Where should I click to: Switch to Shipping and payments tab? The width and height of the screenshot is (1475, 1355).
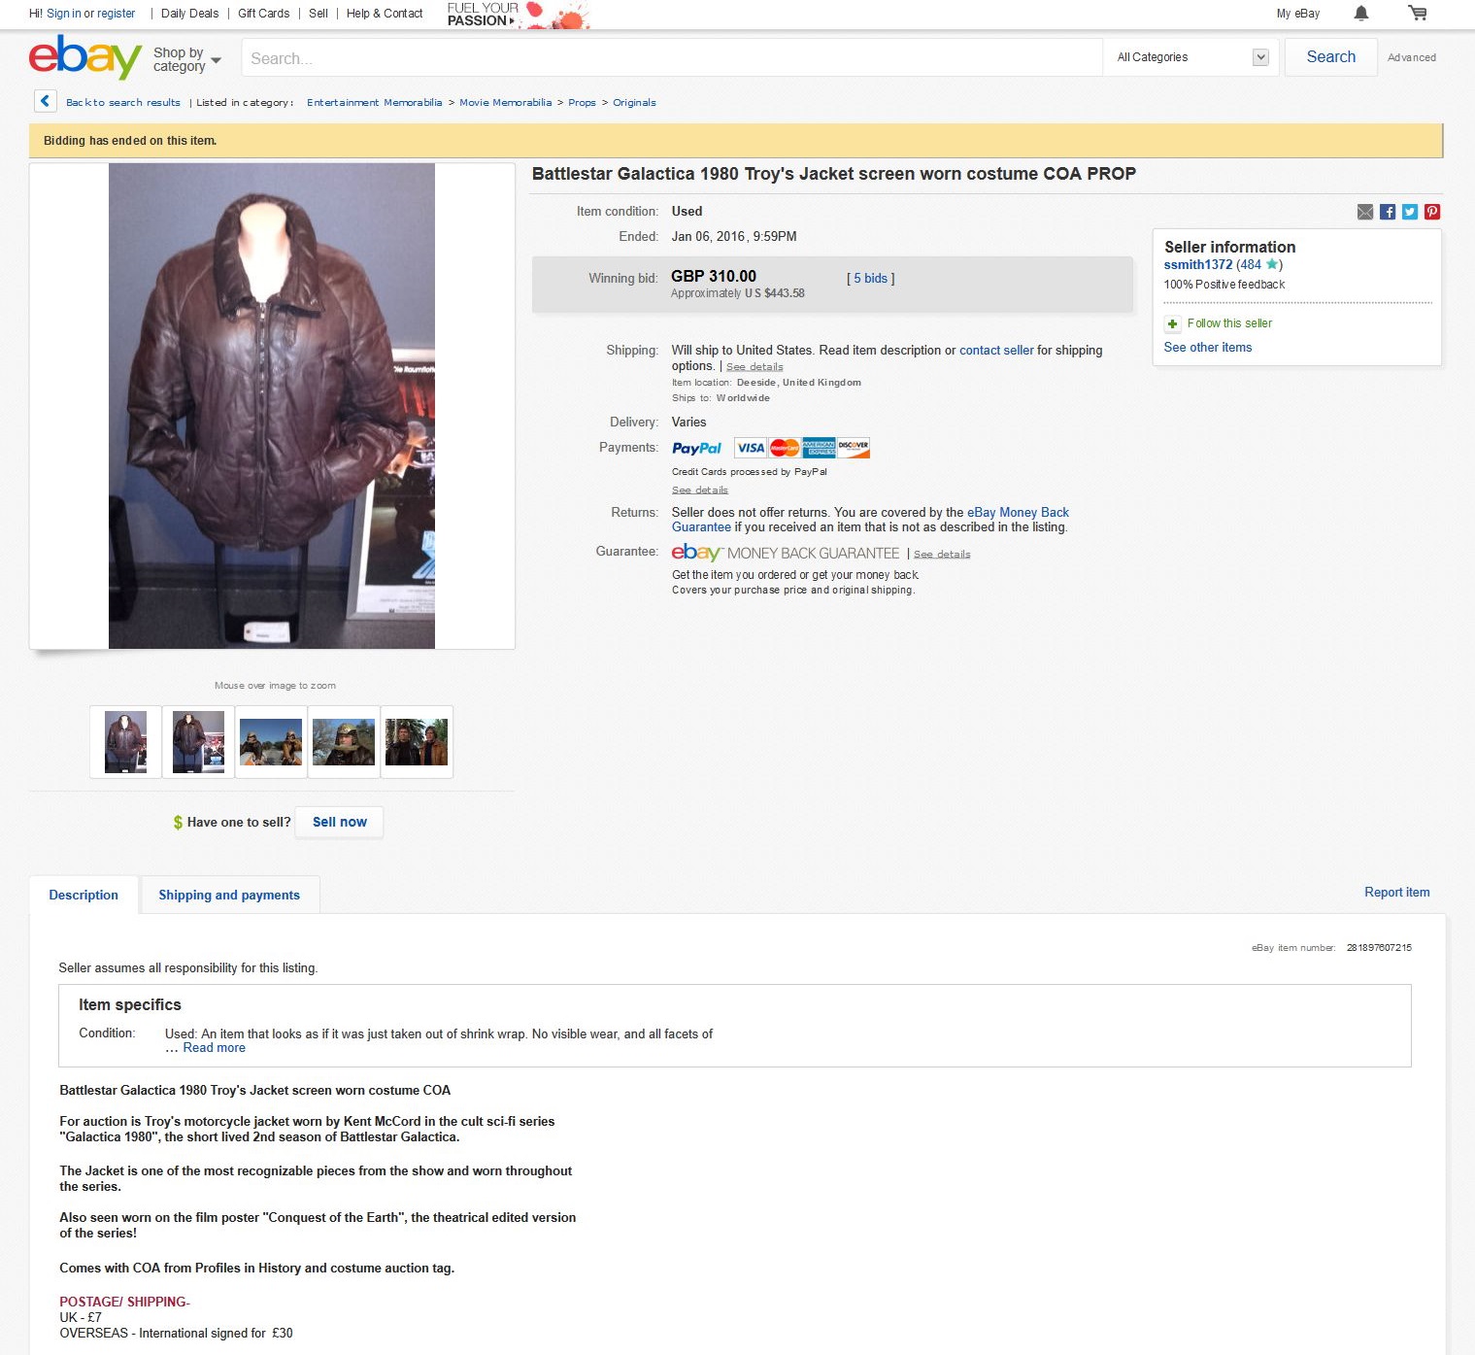click(229, 895)
